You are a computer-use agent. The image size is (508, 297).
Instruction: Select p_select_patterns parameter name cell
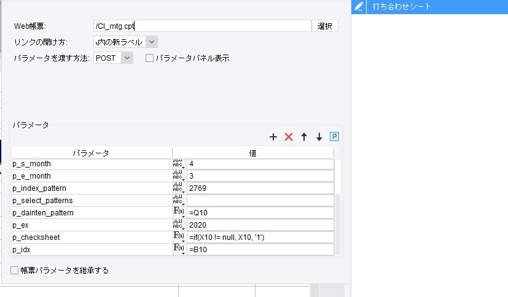(x=92, y=201)
